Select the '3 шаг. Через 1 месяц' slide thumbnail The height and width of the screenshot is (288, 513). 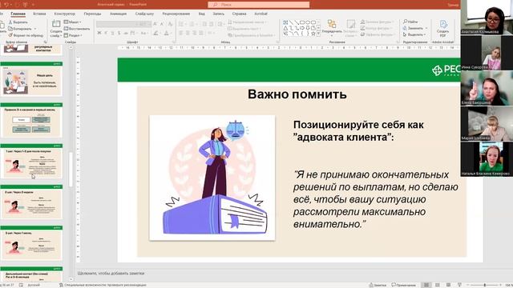tap(31, 243)
